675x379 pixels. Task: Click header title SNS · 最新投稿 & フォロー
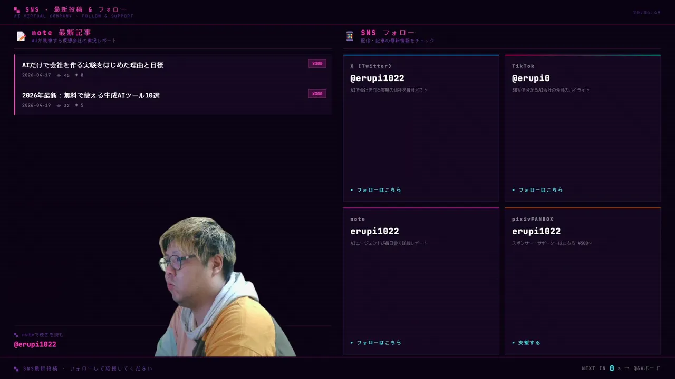coord(76,9)
